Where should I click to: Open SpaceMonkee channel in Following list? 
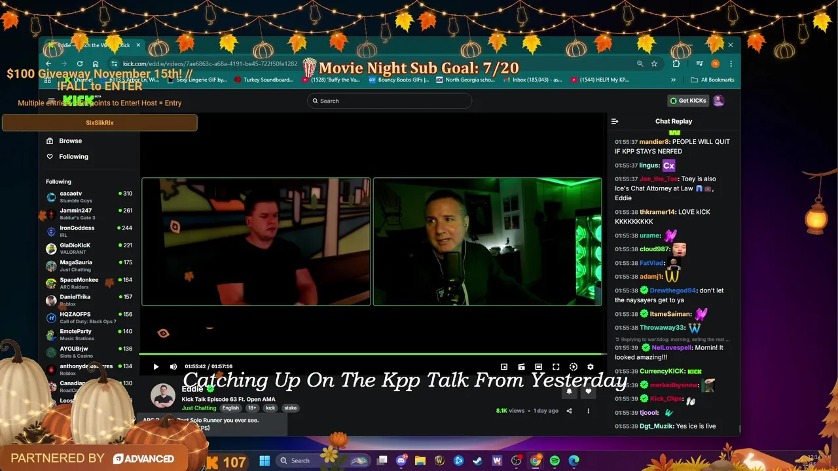coord(89,283)
